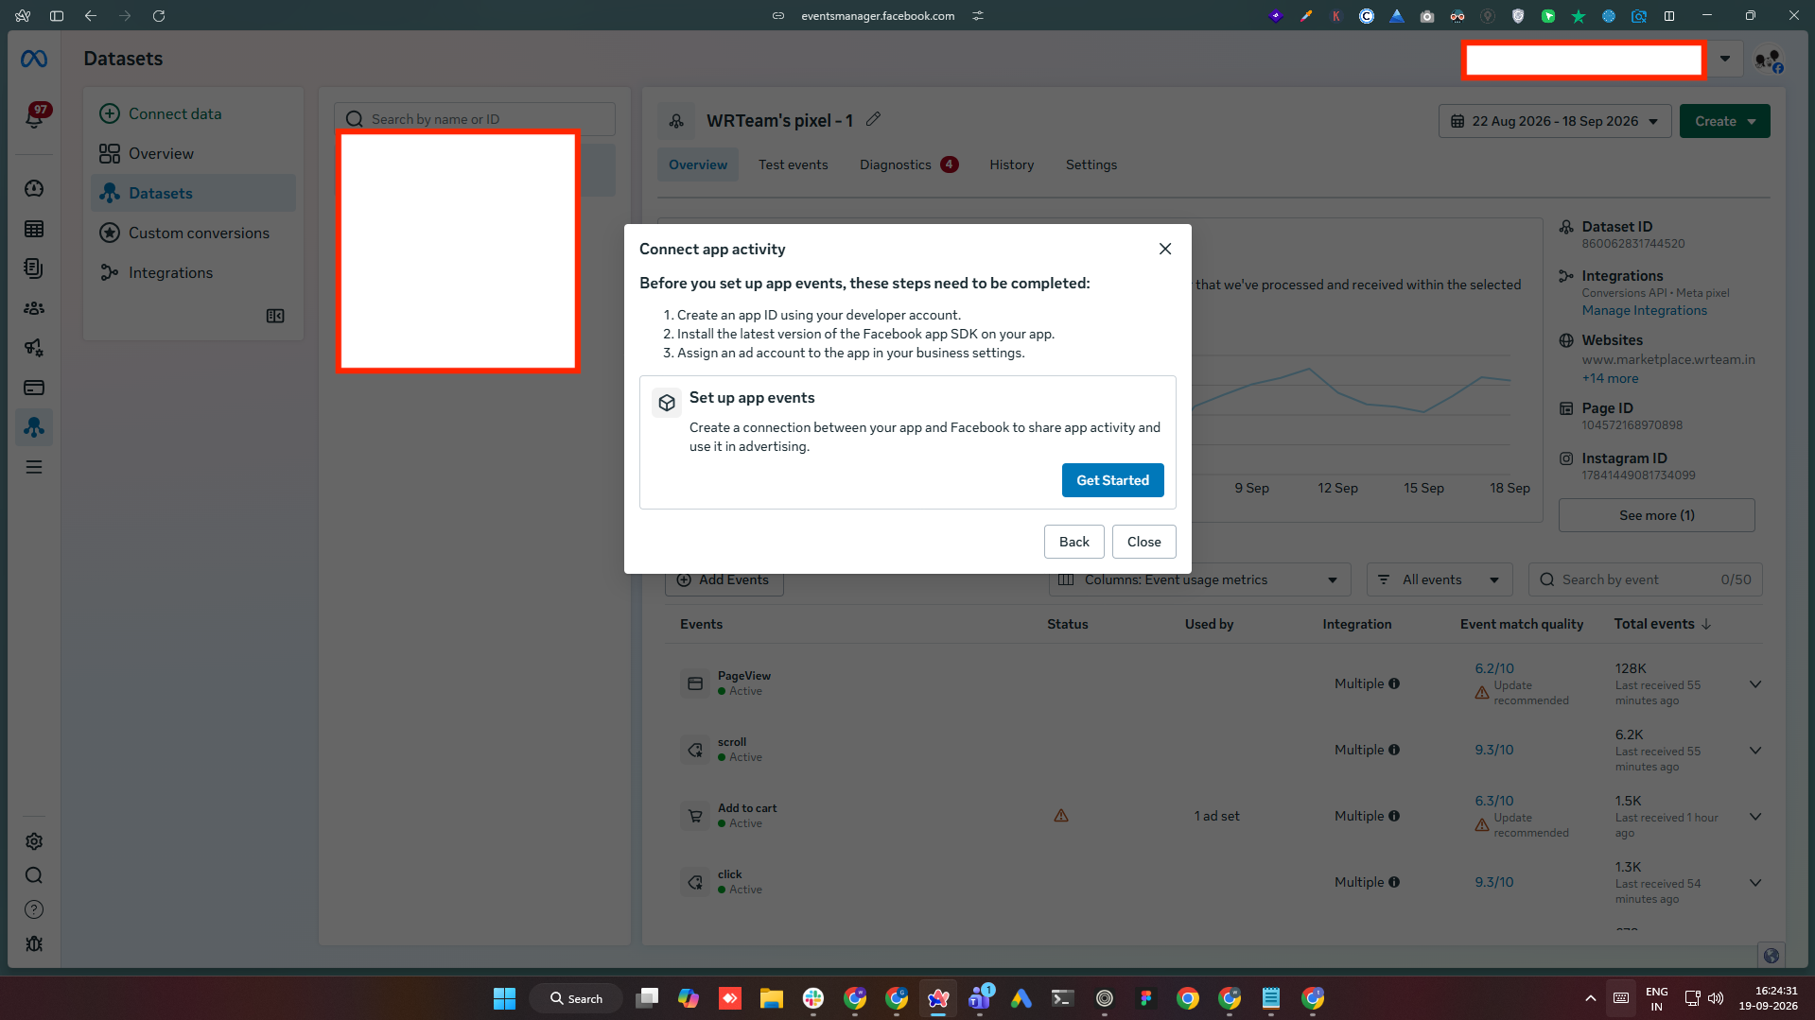Click the table grid icon in left rail
The height and width of the screenshot is (1020, 1815).
(x=34, y=229)
